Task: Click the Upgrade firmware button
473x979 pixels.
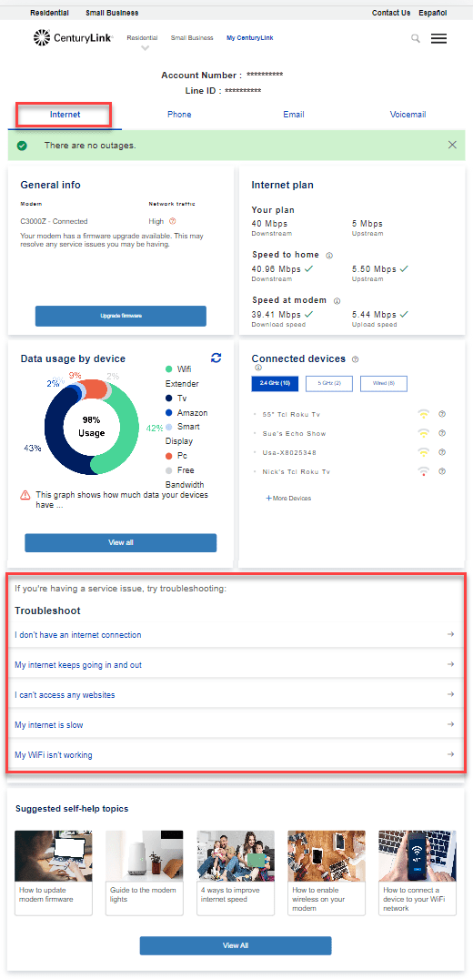Action: click(x=120, y=316)
